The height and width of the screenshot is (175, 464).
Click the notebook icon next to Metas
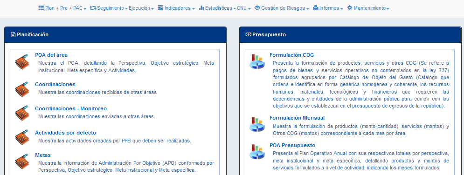point(22,162)
